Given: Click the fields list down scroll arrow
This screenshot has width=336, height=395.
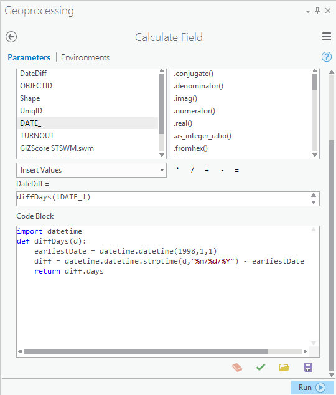Looking at the screenshot, I should pyautogui.click(x=162, y=155).
